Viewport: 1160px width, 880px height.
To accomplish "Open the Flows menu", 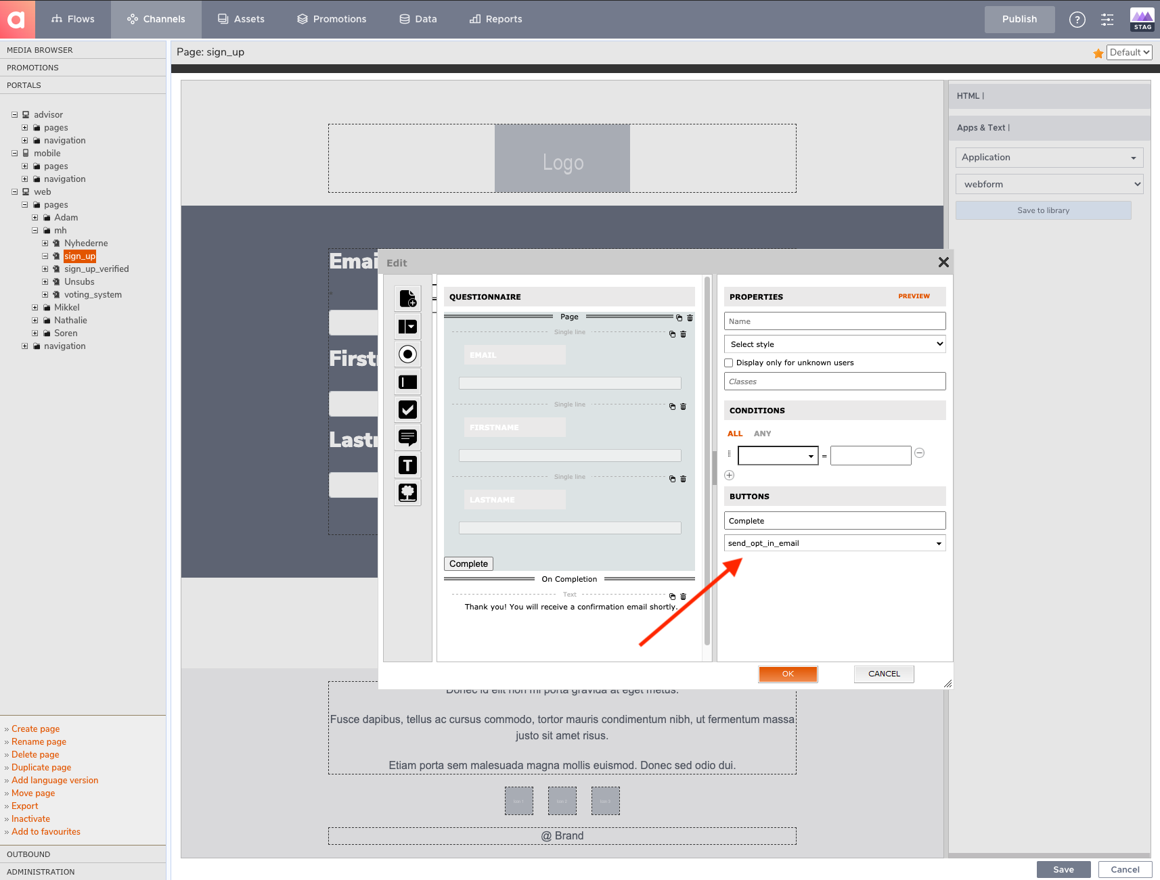I will pos(72,19).
